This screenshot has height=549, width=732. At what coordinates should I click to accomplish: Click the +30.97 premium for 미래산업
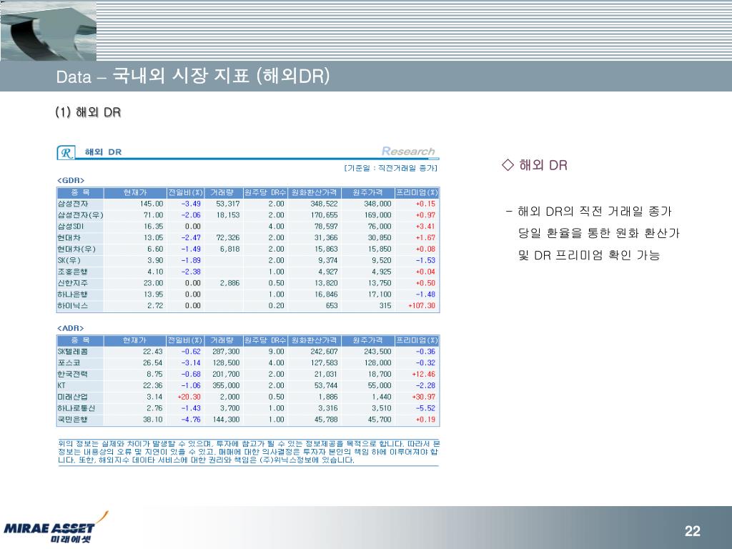[423, 397]
